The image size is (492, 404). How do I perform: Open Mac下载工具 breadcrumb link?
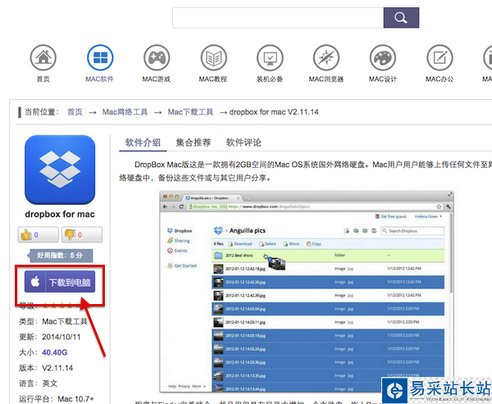click(x=190, y=112)
